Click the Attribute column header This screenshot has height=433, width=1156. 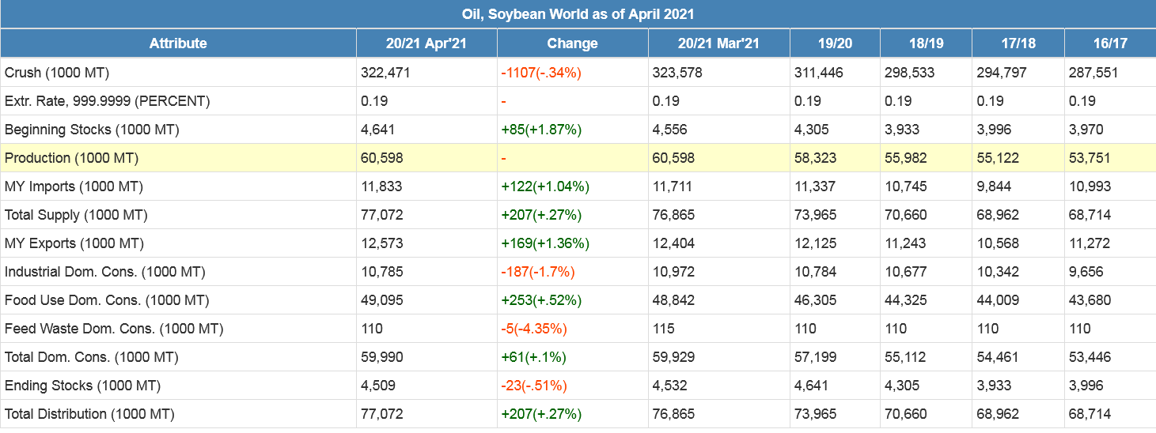tap(178, 43)
